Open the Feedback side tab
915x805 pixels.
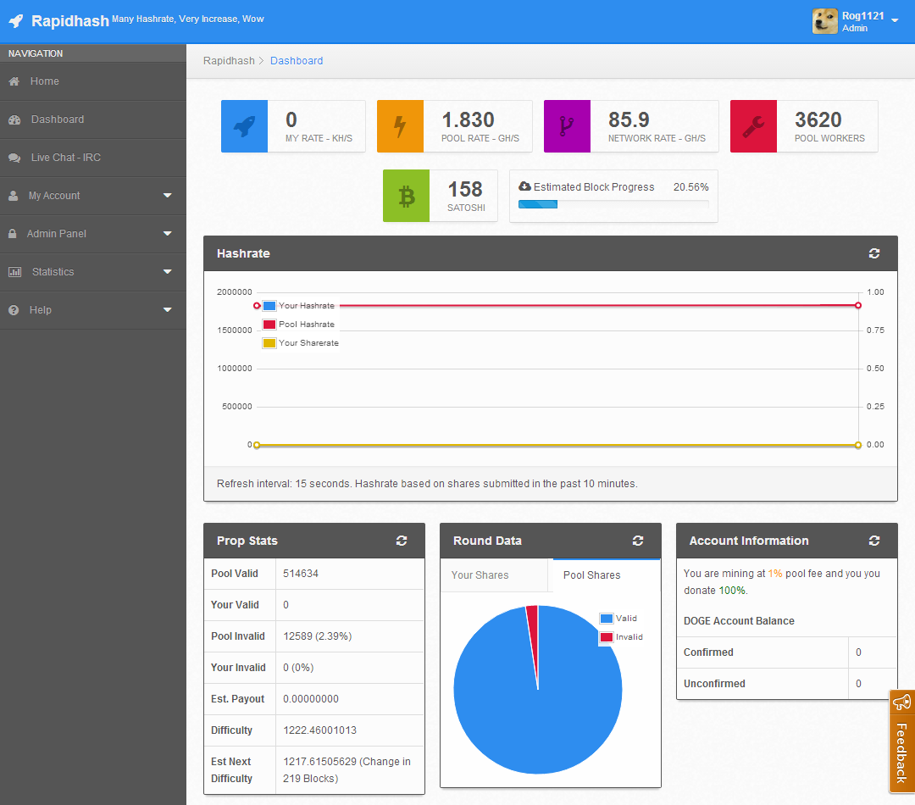pos(901,741)
